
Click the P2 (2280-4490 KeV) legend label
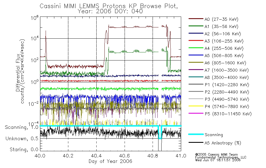[x=227, y=92]
